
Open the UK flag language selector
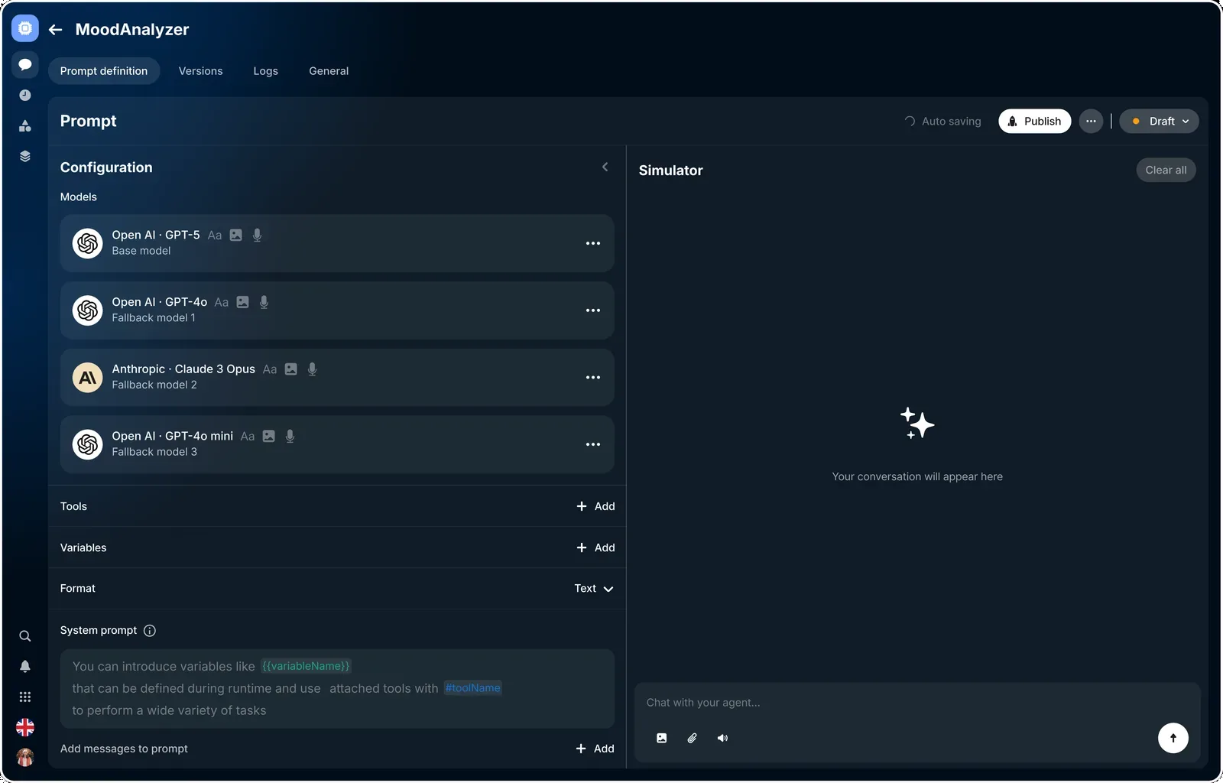tap(25, 727)
